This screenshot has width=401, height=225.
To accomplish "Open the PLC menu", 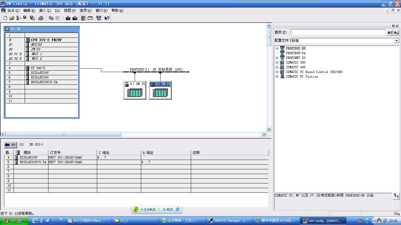I will pos(58,11).
